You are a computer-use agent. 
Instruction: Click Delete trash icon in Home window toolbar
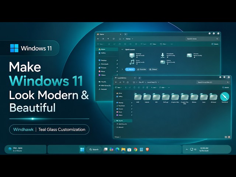click(x=136, y=44)
